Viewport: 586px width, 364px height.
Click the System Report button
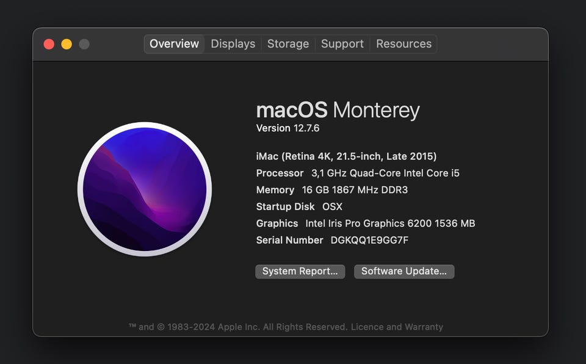pyautogui.click(x=300, y=271)
